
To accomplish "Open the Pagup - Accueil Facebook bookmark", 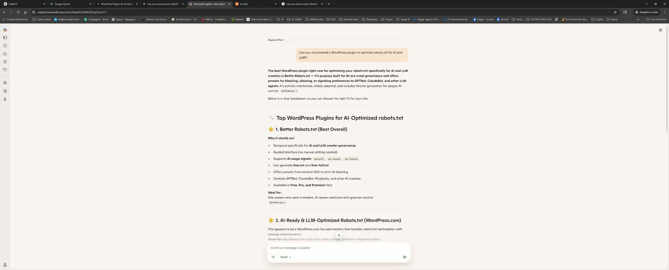I will coord(483,19).
